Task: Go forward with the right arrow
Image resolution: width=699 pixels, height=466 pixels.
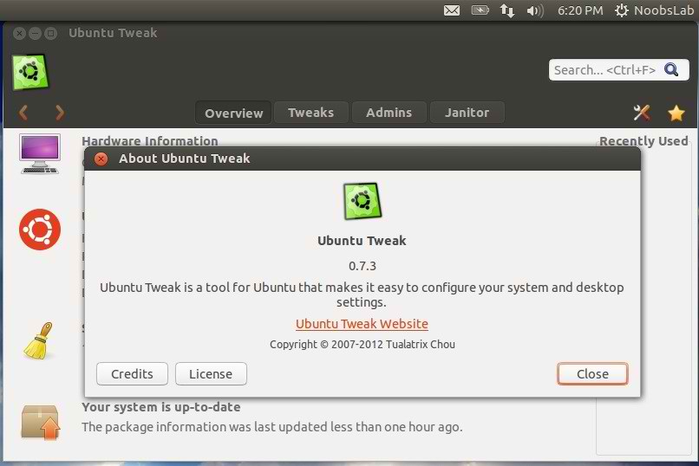Action: coord(60,113)
